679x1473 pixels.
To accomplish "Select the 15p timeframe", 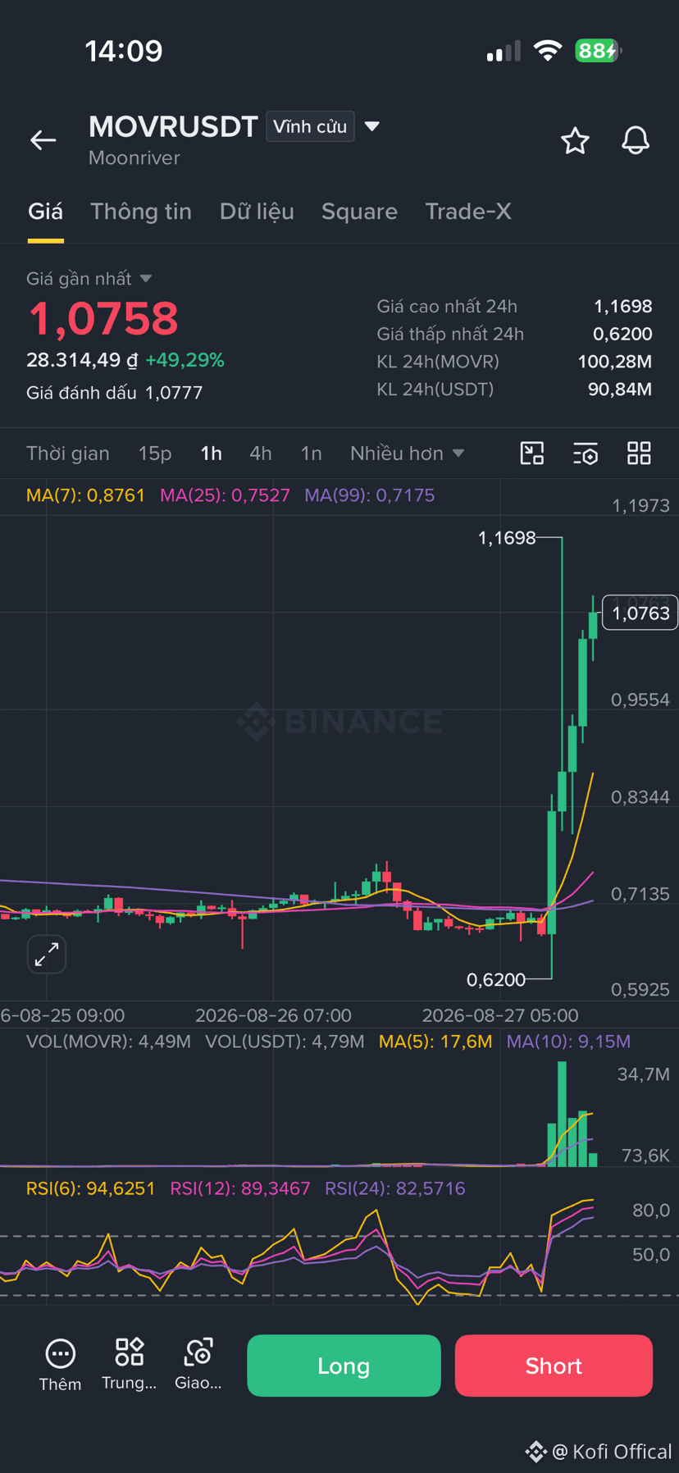I will (155, 454).
